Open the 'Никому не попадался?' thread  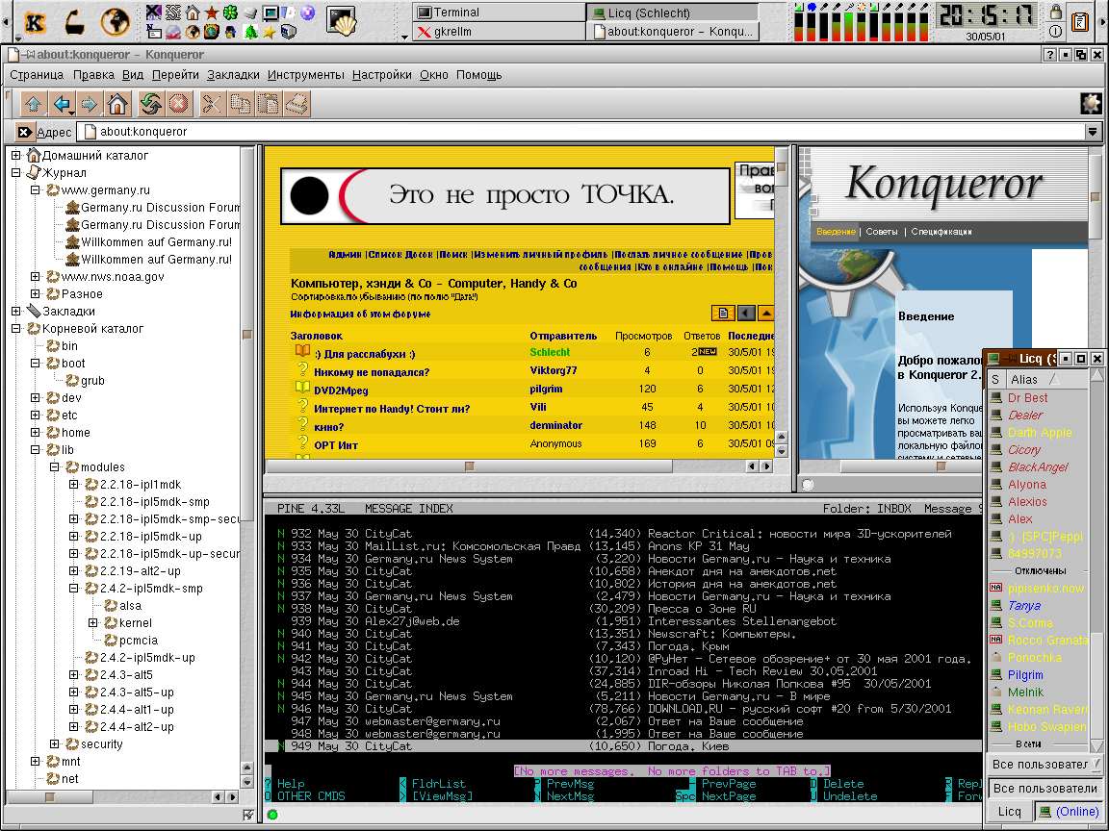[372, 371]
